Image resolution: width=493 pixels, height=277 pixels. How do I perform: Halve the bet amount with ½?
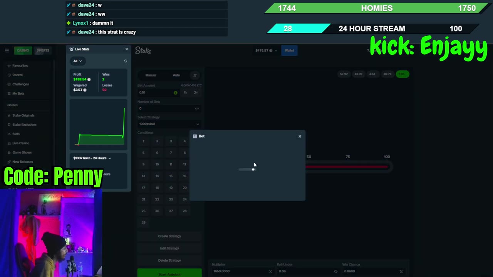[185, 93]
